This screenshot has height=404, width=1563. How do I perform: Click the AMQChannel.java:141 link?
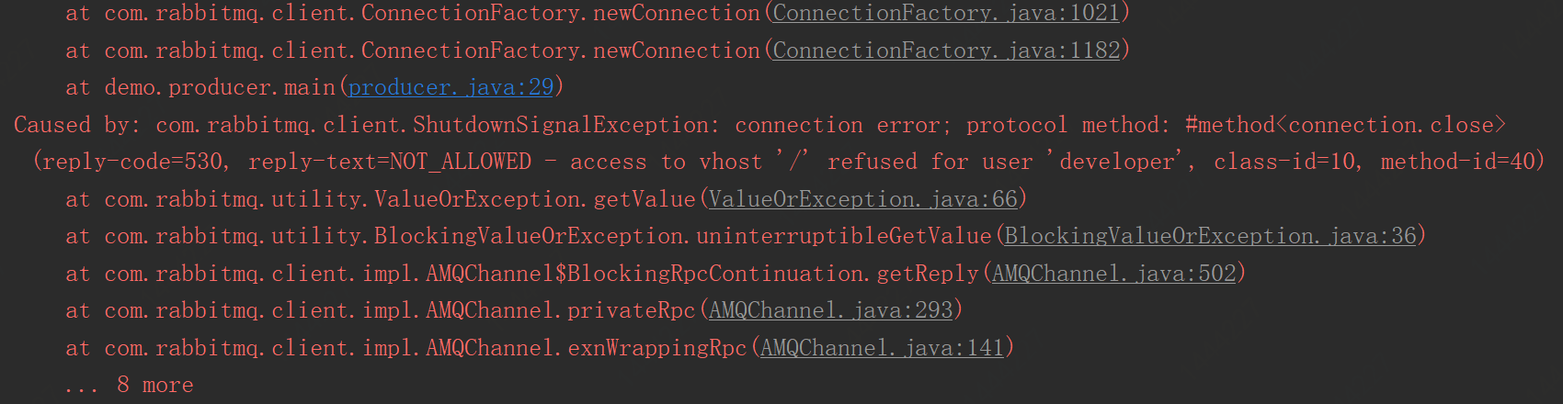[x=882, y=347]
